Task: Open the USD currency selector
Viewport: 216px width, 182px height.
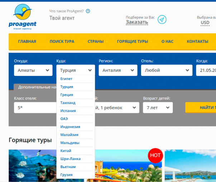Action: [205, 23]
